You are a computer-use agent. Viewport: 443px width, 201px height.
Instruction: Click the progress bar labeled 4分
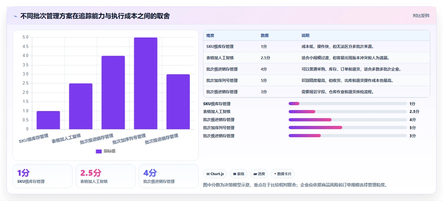click(x=348, y=120)
